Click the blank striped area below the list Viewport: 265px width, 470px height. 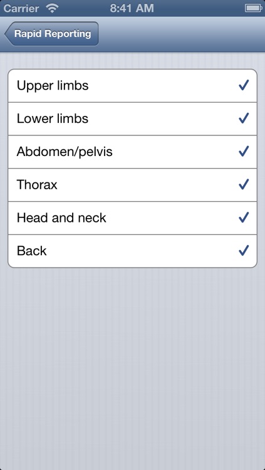(x=133, y=368)
